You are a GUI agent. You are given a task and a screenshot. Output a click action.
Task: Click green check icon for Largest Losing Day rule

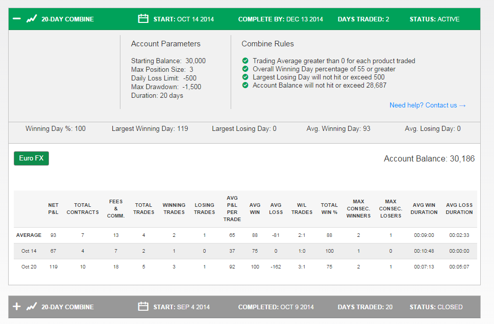[245, 77]
